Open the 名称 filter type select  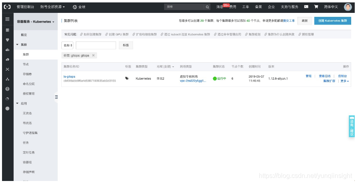[x=67, y=45]
